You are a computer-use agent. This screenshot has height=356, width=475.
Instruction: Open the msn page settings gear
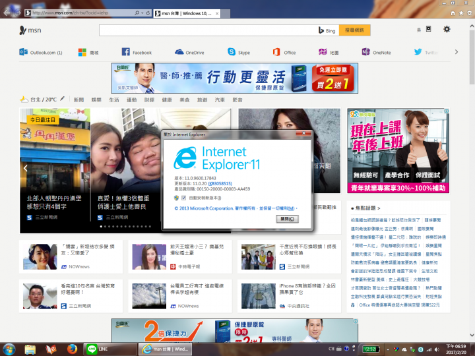coord(447,30)
